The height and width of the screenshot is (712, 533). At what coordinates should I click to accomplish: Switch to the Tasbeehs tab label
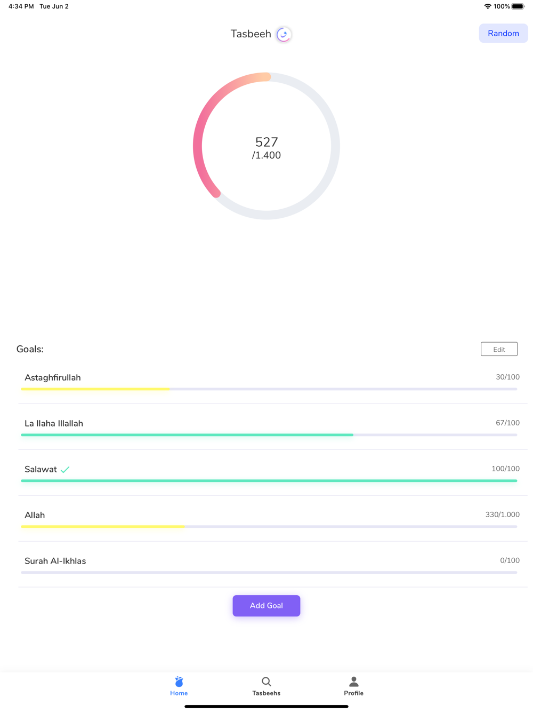click(266, 693)
